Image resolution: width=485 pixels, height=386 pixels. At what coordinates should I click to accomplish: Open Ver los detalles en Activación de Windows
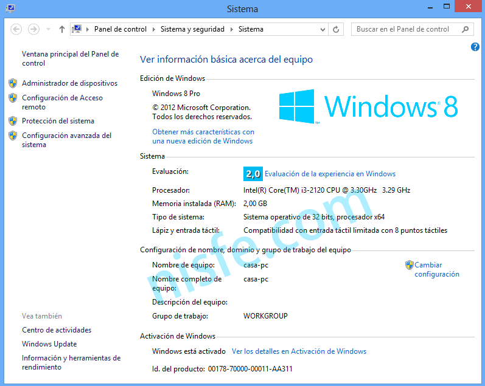point(299,351)
